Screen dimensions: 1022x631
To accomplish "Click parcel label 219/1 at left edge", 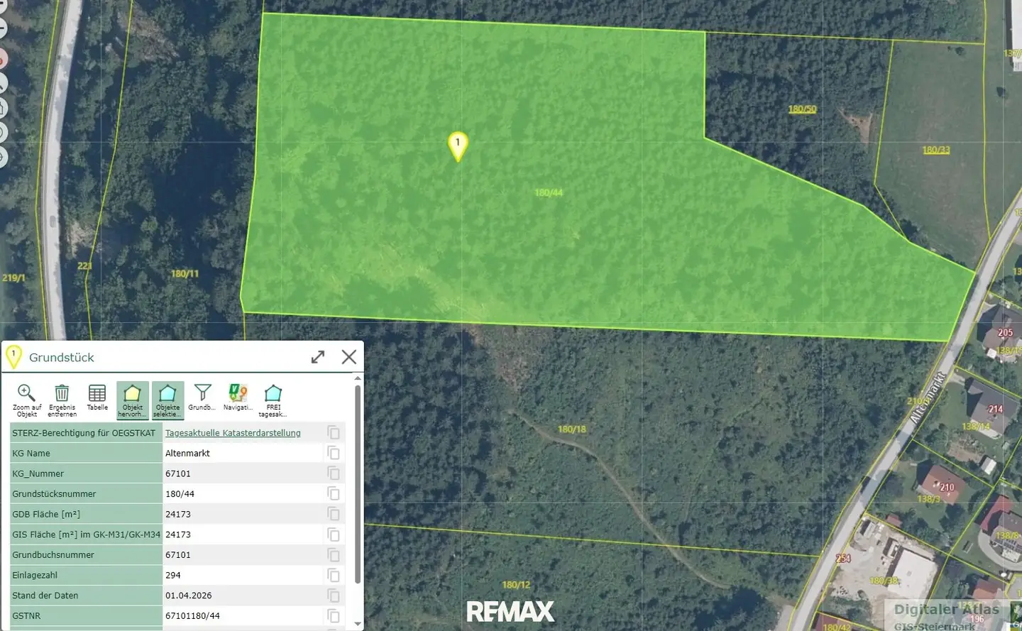I will [x=13, y=278].
